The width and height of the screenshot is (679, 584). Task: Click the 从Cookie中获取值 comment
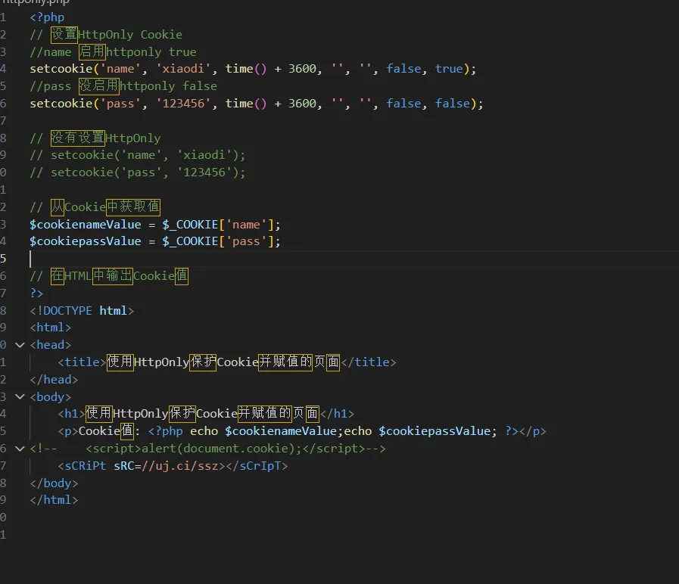pos(95,207)
